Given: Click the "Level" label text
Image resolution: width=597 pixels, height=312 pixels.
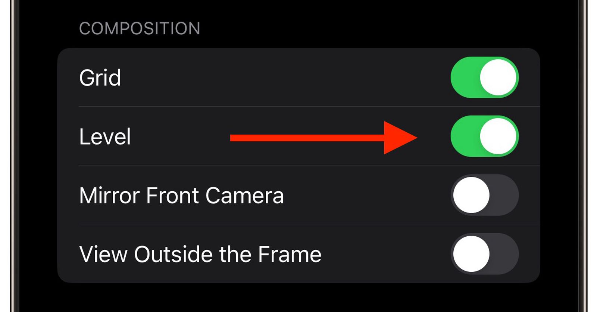Looking at the screenshot, I should (x=105, y=136).
